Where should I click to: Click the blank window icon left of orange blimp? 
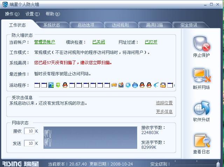point(107,85)
